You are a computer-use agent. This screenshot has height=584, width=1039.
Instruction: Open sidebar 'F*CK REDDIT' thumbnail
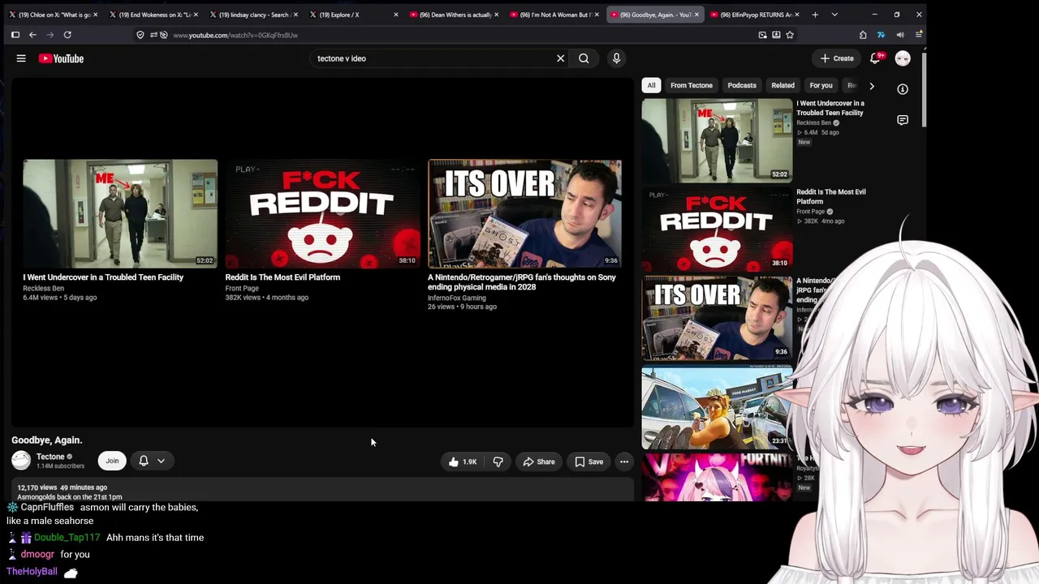coord(717,229)
